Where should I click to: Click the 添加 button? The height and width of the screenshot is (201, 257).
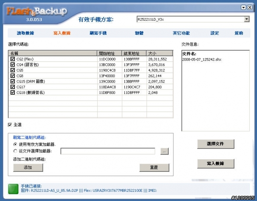coord(28,167)
